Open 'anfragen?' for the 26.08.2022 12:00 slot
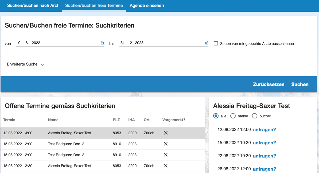This screenshot has height=173, width=319. coord(264,169)
